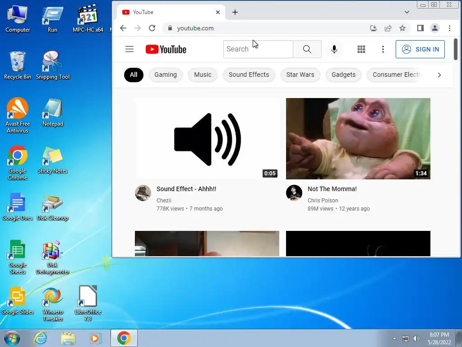Select the LibreOffice 7.3 desktop shortcut

click(x=88, y=304)
